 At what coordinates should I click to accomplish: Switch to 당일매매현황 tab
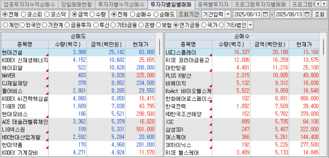coord(77,4)
